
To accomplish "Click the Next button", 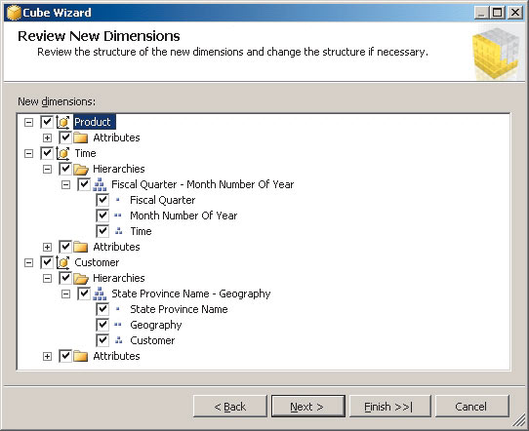I will [308, 407].
